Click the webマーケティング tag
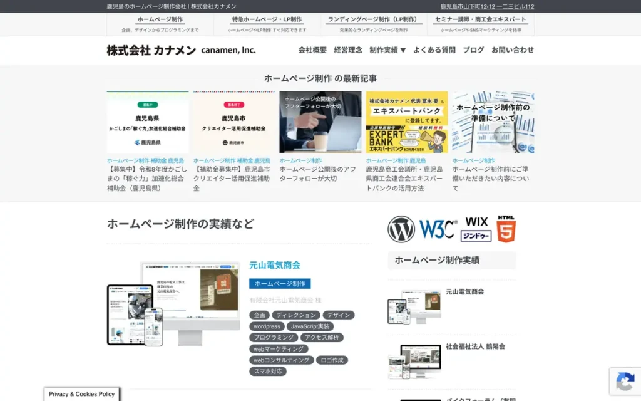 pos(279,349)
